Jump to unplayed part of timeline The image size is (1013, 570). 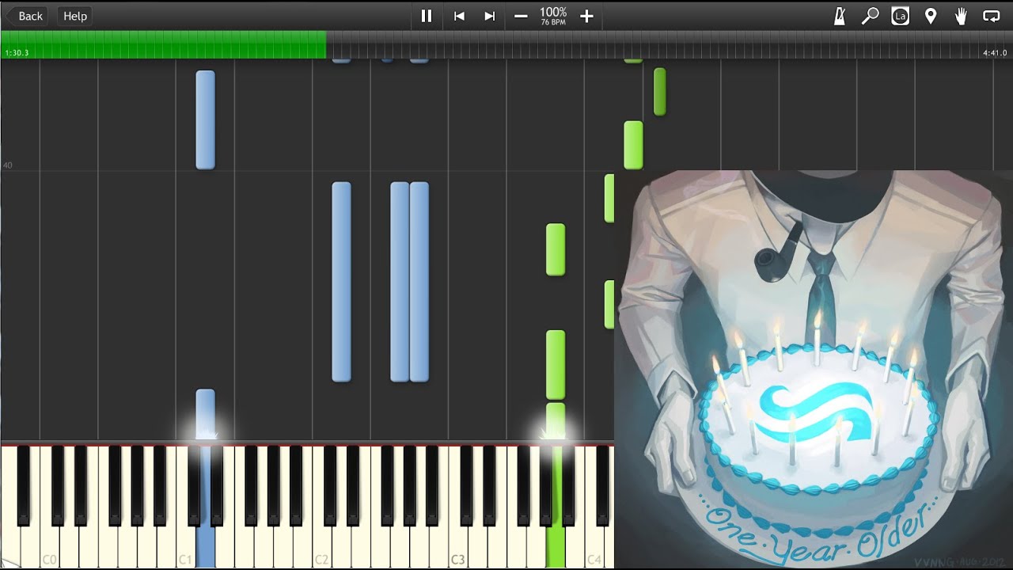[669, 44]
